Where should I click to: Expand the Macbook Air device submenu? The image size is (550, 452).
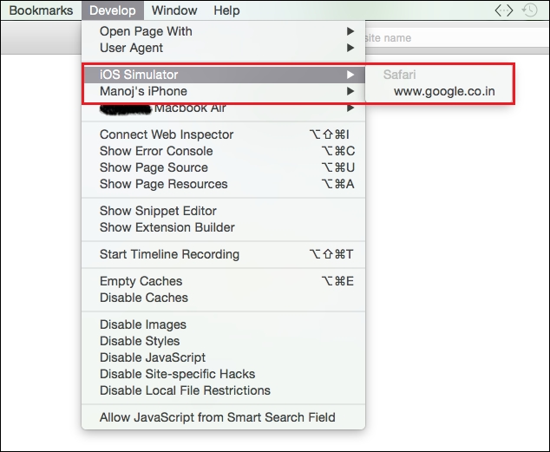pyautogui.click(x=223, y=108)
